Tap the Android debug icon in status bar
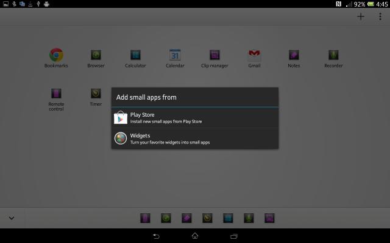This screenshot has width=390, height=243. [46, 4]
